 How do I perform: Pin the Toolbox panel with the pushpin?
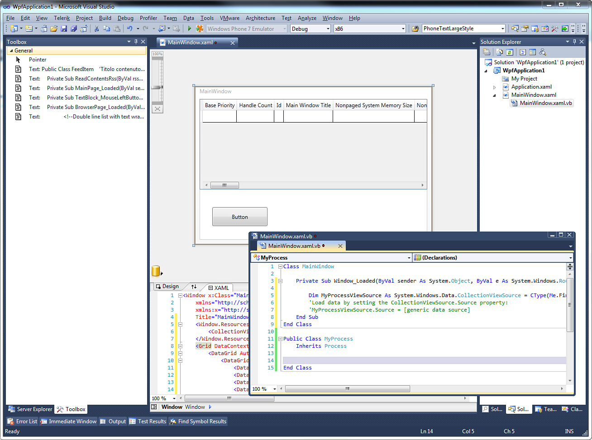pos(136,42)
